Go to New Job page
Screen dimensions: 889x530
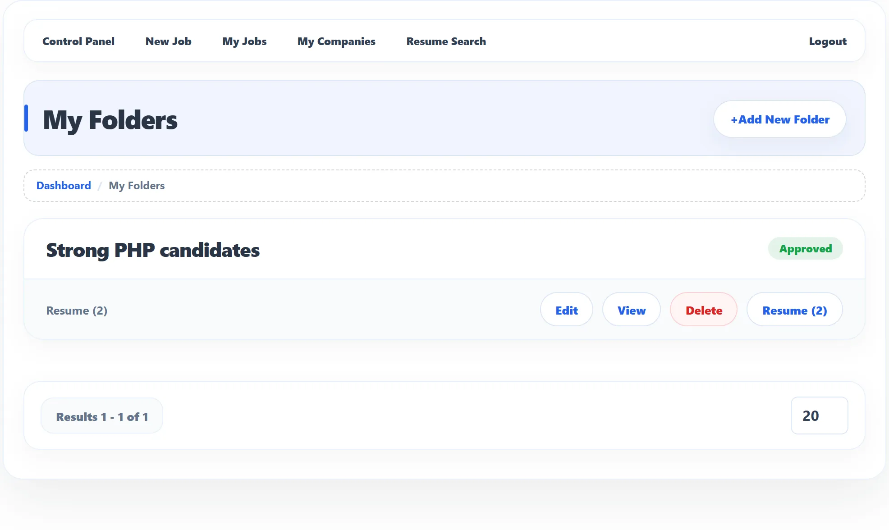click(x=169, y=41)
